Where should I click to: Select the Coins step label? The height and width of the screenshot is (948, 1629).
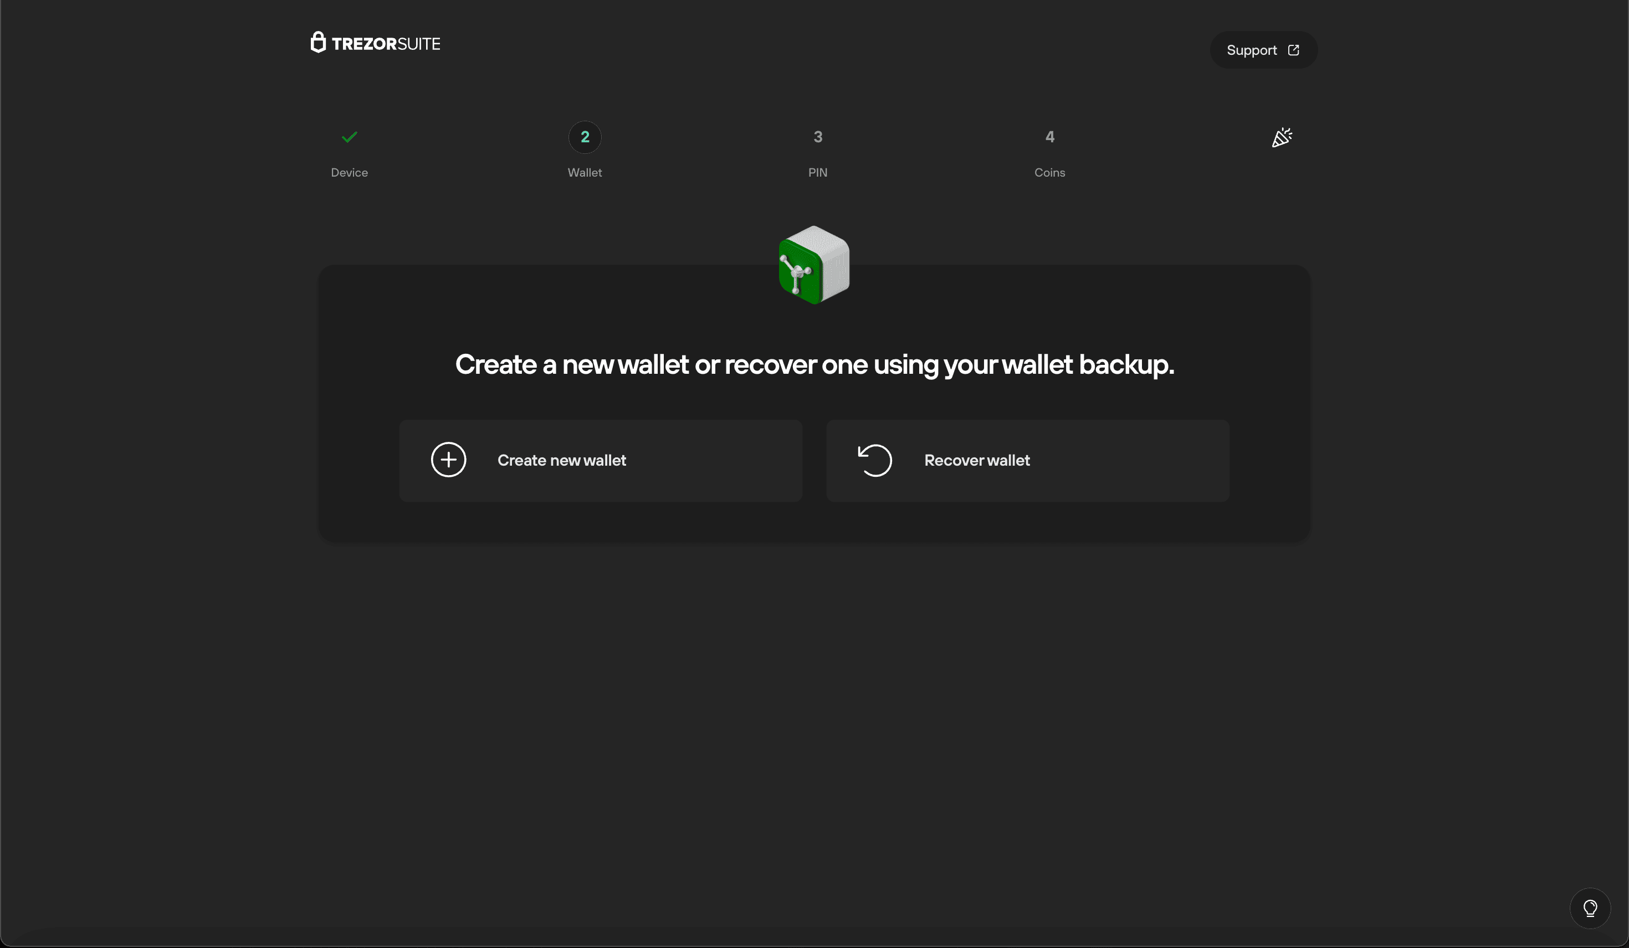(x=1049, y=173)
